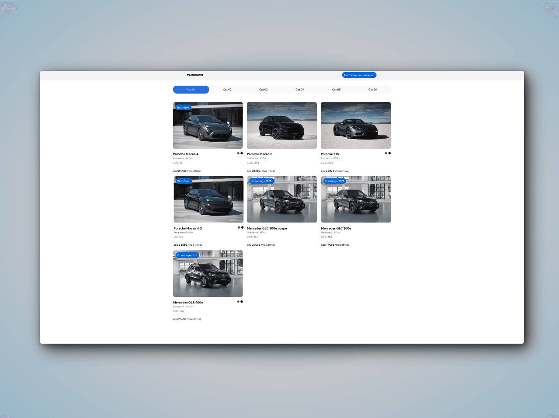
Task: Choose the grey color dot for Porsche 718
Action: click(x=386, y=153)
